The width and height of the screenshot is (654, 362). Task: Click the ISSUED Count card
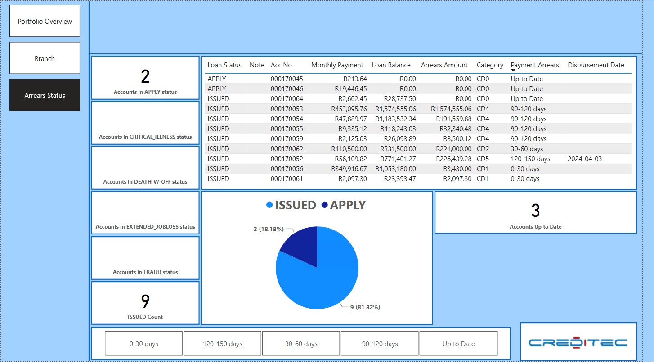[145, 303]
